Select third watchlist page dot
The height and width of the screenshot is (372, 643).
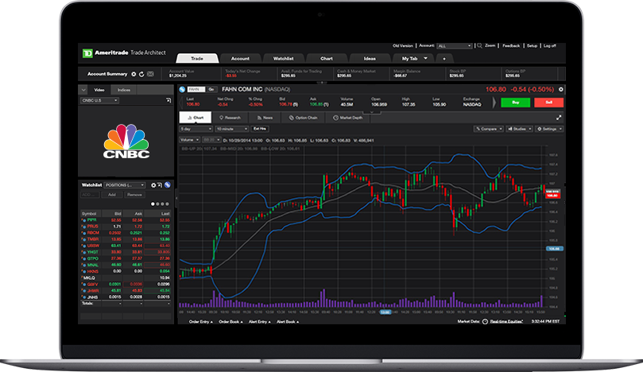point(162,203)
